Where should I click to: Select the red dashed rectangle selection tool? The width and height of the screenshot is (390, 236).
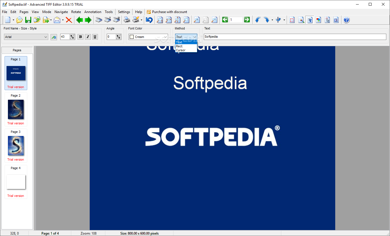[292, 20]
